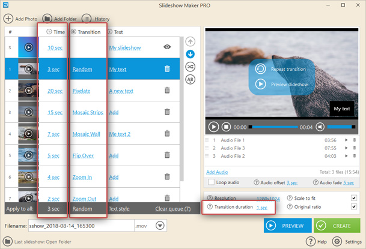
Task: Click the Time column header
Action: pos(56,32)
